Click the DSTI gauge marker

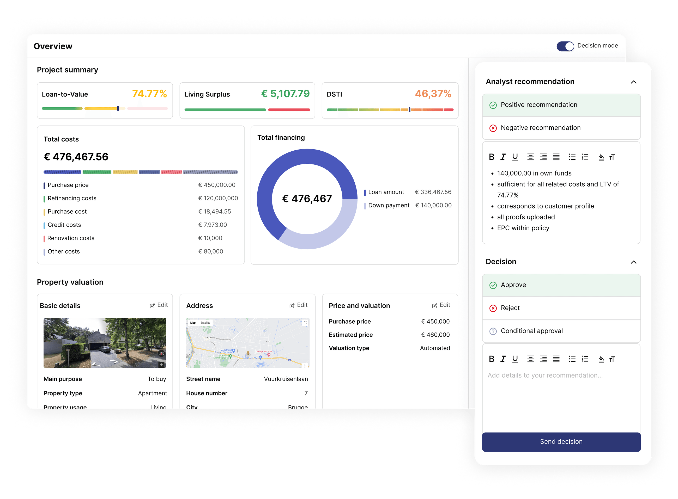[x=409, y=110]
